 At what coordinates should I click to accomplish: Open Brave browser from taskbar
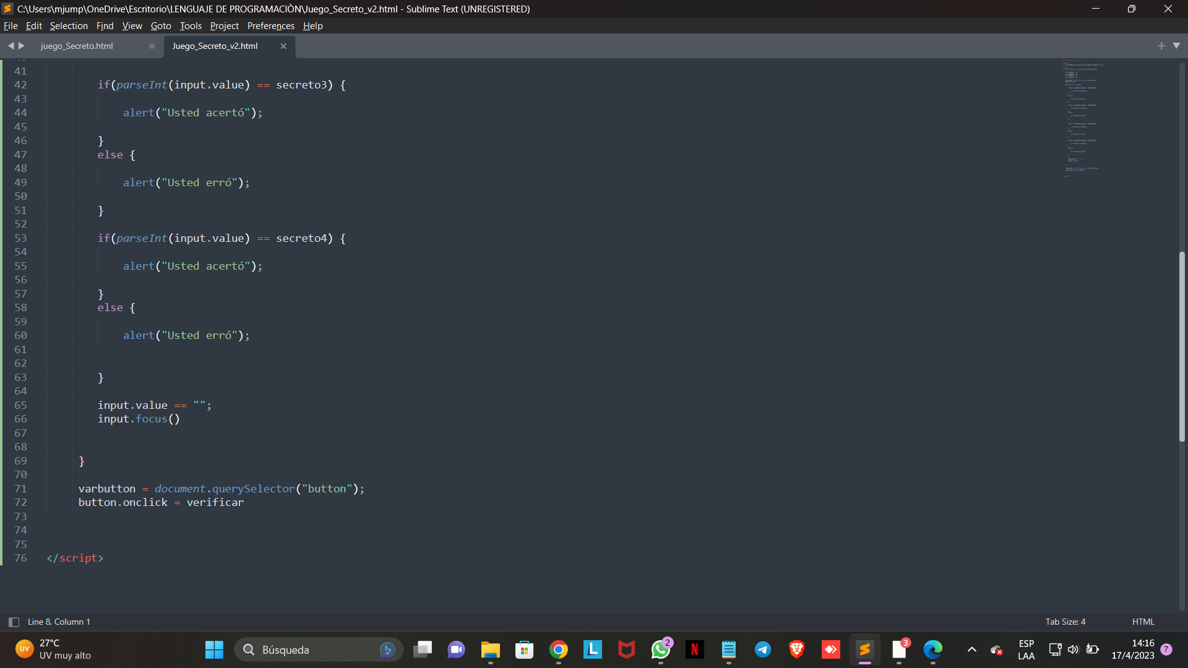796,649
